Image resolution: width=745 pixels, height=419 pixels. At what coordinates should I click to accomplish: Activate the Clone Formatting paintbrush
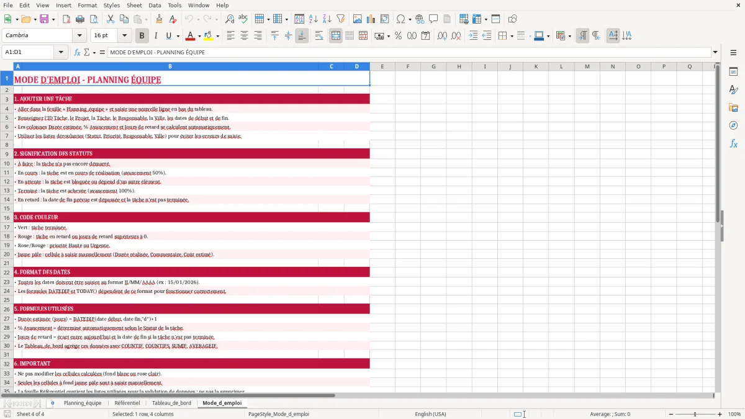159,19
